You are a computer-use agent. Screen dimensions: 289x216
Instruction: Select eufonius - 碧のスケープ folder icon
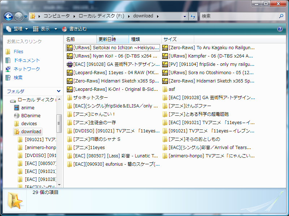[69, 164]
